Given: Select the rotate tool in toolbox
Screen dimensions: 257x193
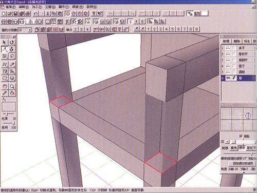Looking at the screenshot, I should coord(12,42).
